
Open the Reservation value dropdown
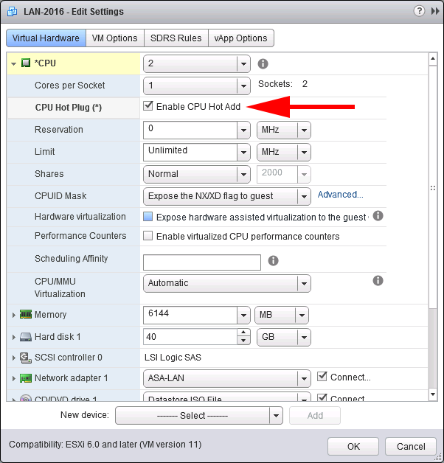point(243,130)
